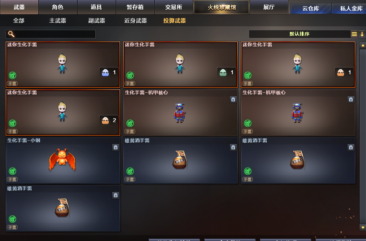Switch to the 交易所 tab
The image size is (366, 241).
174,7
